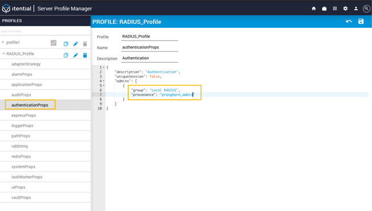Click the home icon in top bar
Image resolution: width=372 pixels, height=211 pixels.
[314, 9]
